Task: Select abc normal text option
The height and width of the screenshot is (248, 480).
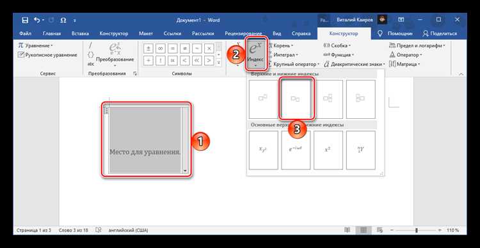Action: pos(91,64)
